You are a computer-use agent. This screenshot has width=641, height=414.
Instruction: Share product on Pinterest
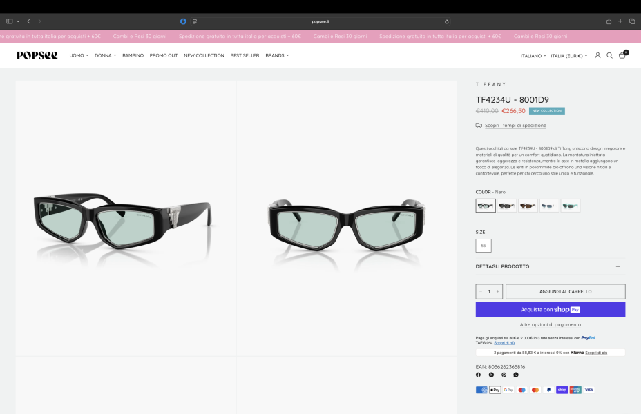(x=504, y=375)
